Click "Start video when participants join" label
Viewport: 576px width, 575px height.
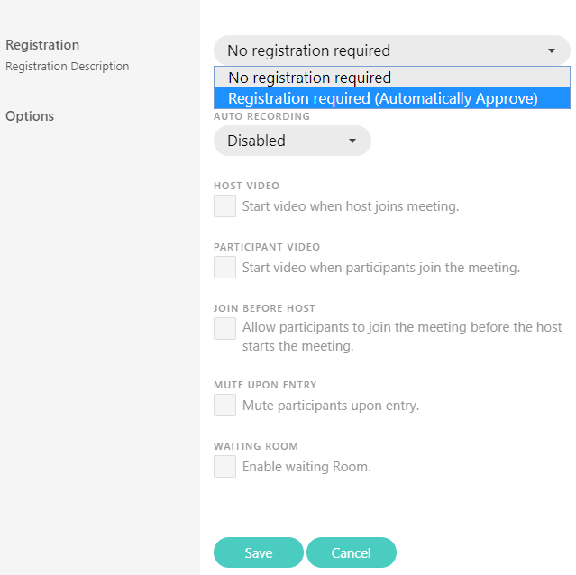381,268
